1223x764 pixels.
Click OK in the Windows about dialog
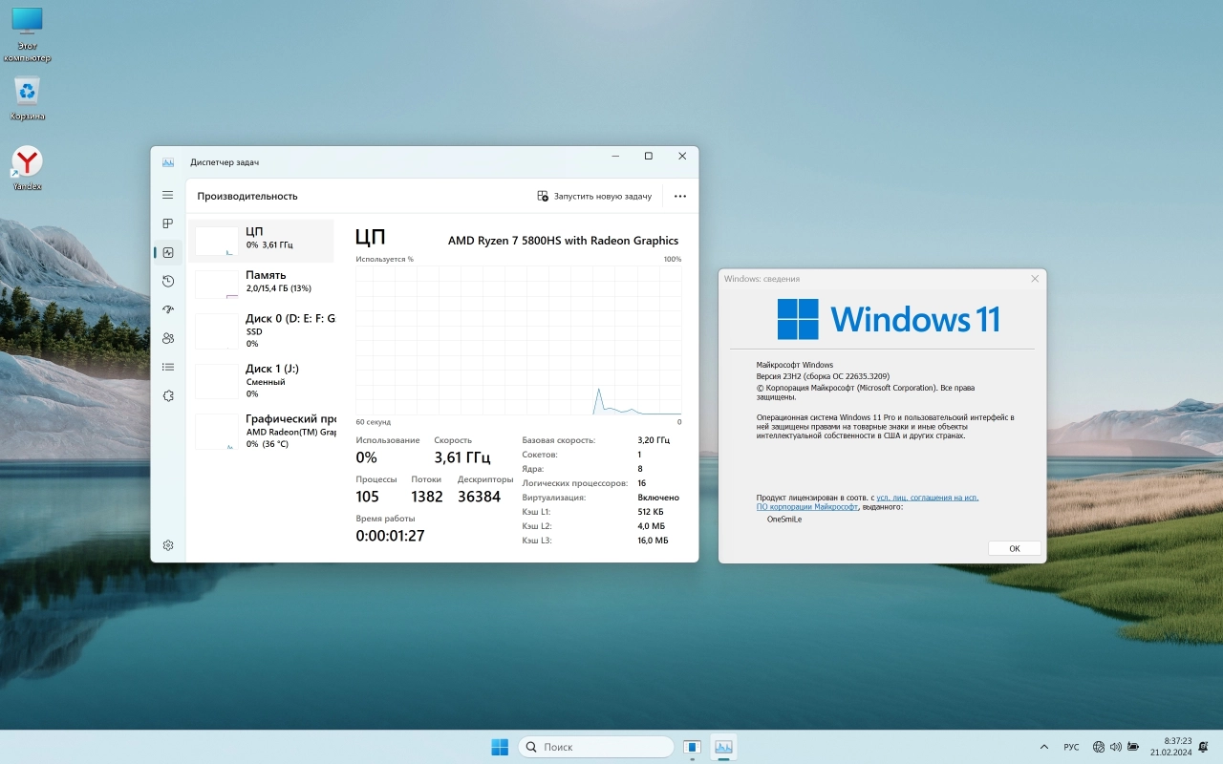pos(1015,548)
